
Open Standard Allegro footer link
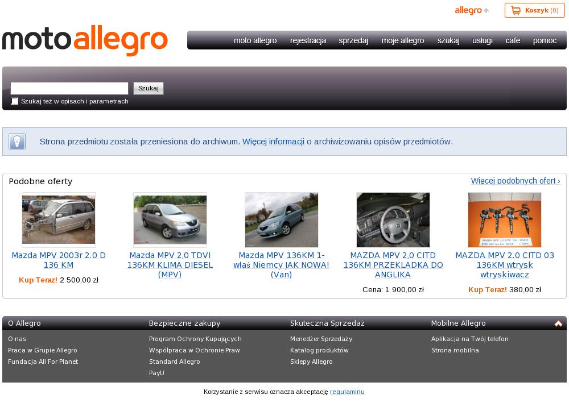(174, 362)
